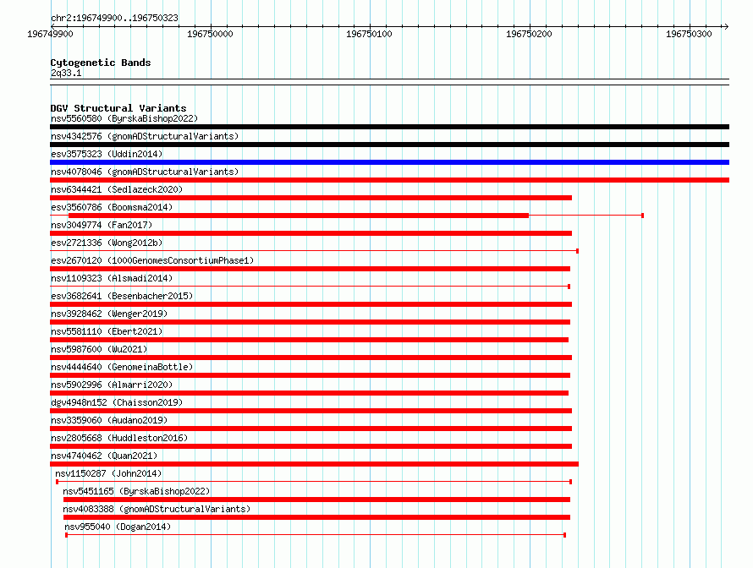Open variant nsv1150287 (John2014)

pyautogui.click(x=108, y=473)
